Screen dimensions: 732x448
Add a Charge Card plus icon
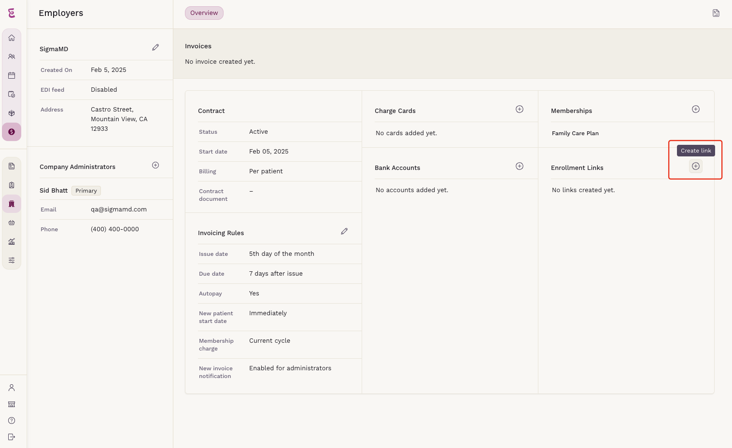(520, 109)
